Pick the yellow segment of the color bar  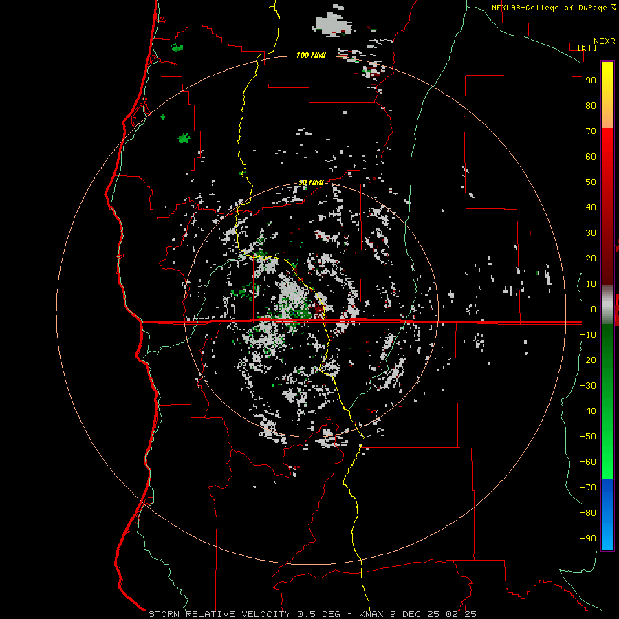[x=607, y=94]
